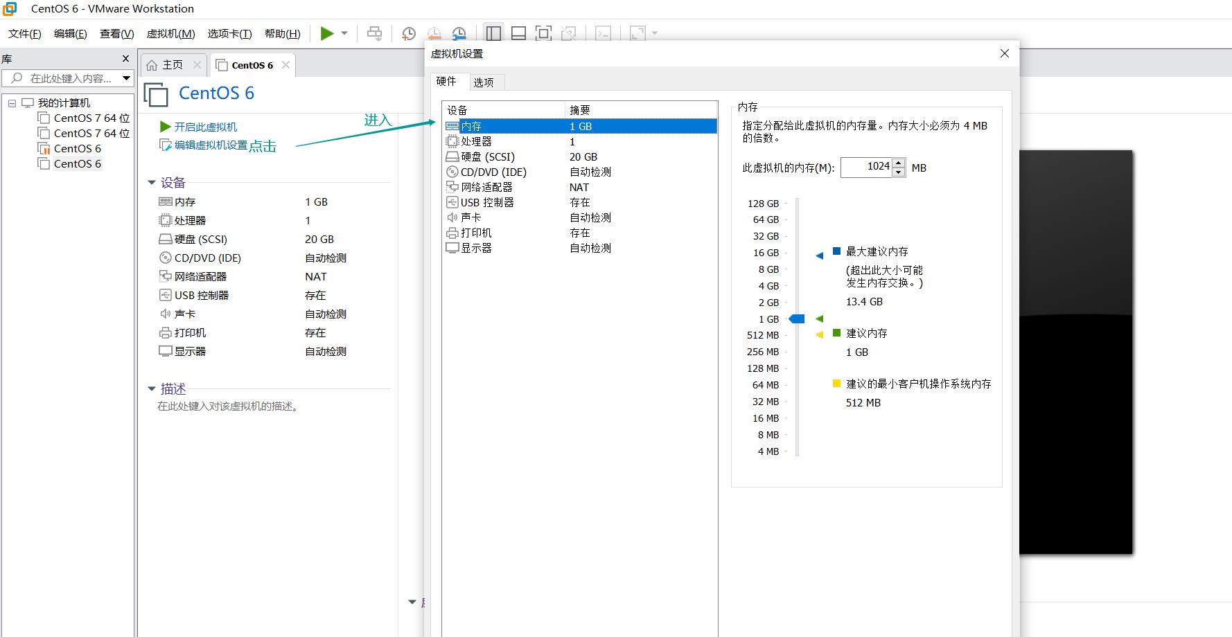Collapse the 设备 section in summary
The width and height of the screenshot is (1232, 637).
[152, 183]
